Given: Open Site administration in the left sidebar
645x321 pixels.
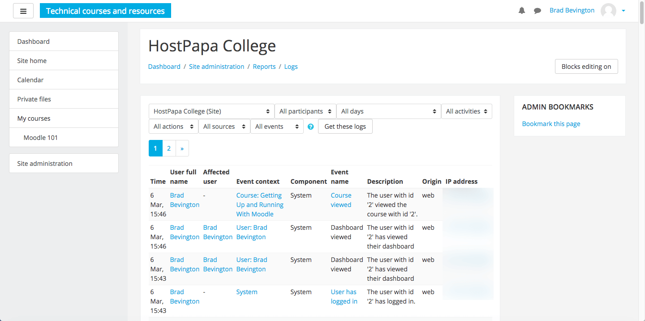Looking at the screenshot, I should (64, 163).
